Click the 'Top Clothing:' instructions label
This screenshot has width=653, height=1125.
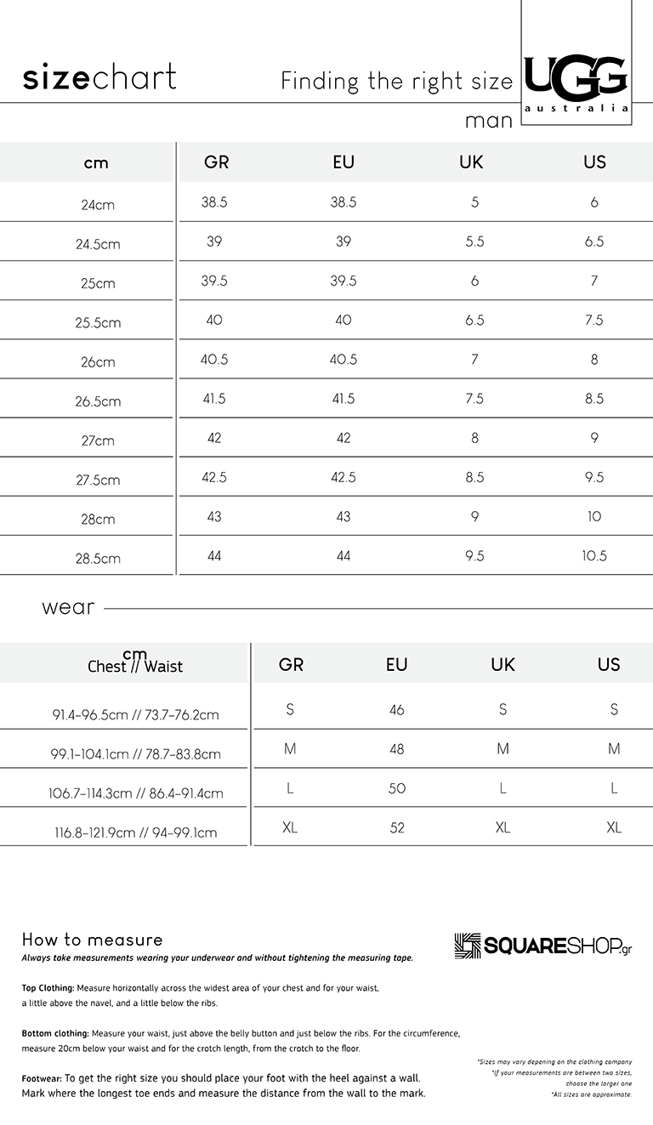pyautogui.click(x=48, y=989)
